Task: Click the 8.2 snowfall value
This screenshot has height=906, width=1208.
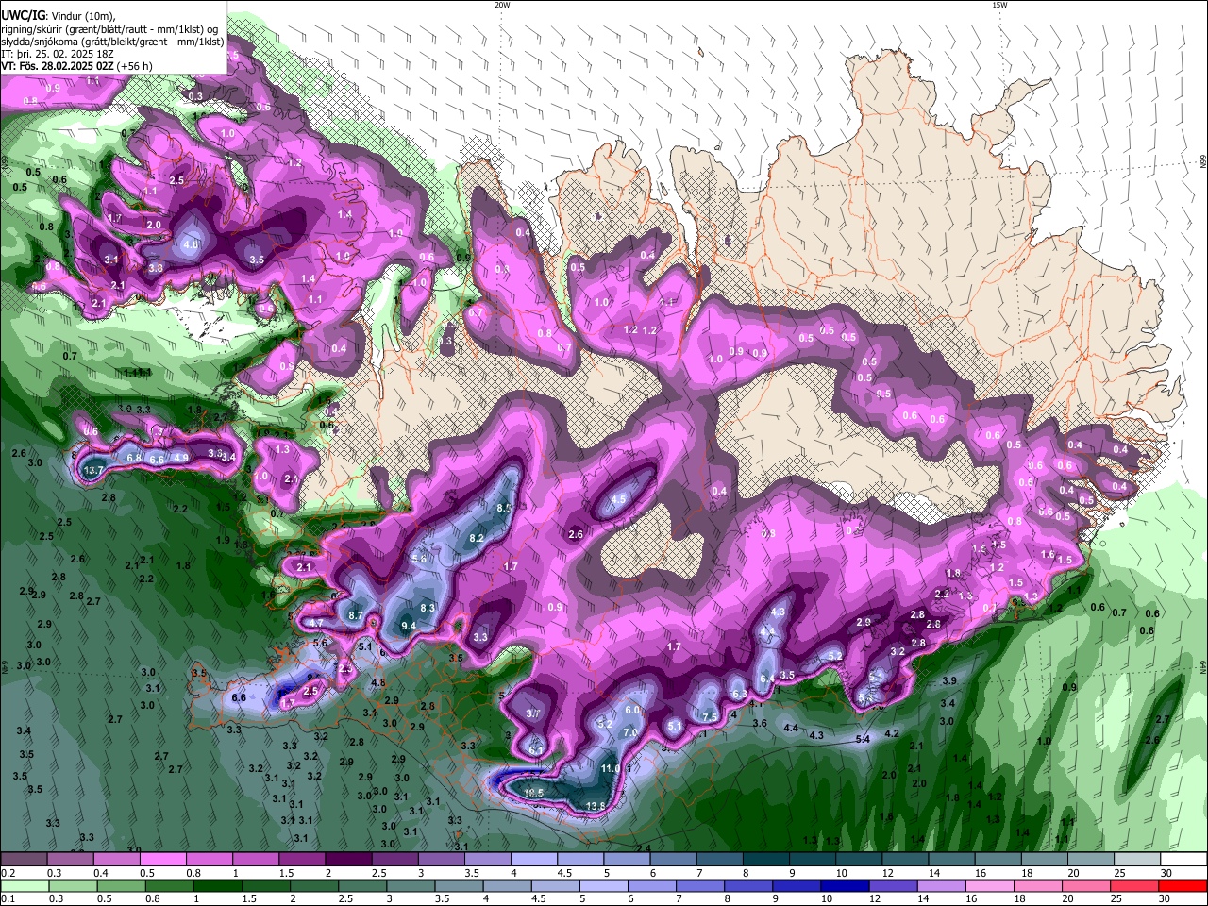Action: 477,538
